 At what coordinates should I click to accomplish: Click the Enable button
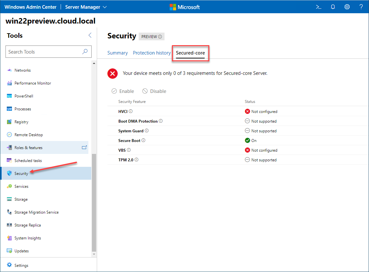click(x=123, y=91)
